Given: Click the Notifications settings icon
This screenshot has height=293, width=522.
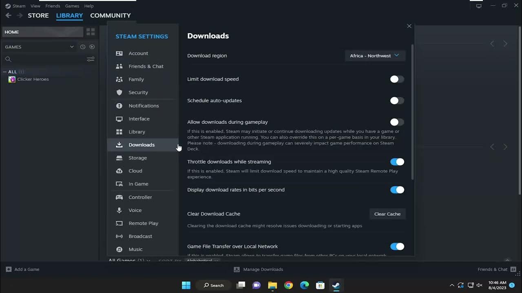Looking at the screenshot, I should pyautogui.click(x=119, y=106).
